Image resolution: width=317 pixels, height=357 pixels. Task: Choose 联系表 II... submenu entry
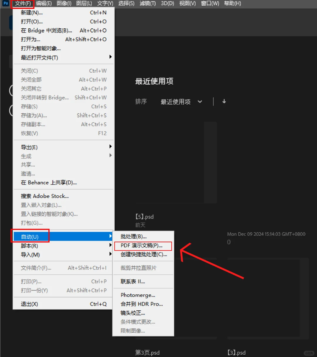[x=143, y=281]
